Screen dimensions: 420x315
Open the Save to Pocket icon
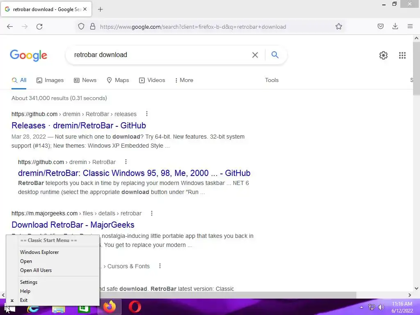(x=380, y=26)
